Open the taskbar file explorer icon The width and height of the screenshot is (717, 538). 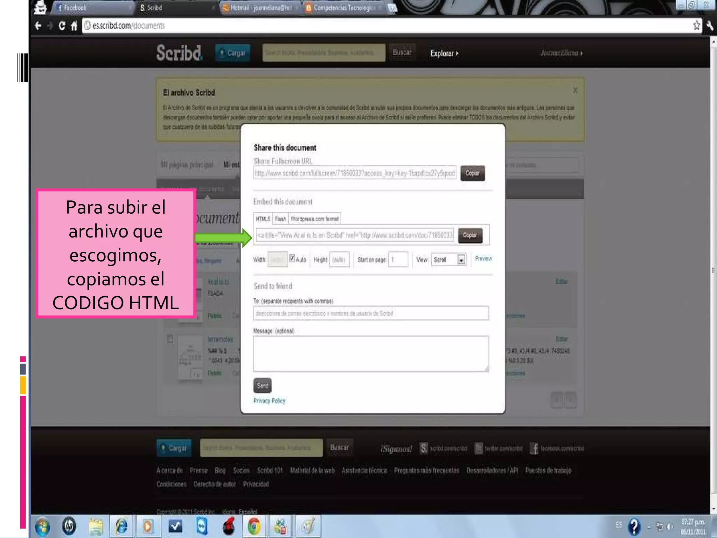click(96, 526)
